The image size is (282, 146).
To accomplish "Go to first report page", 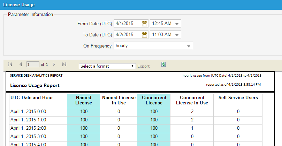I will [10, 65].
